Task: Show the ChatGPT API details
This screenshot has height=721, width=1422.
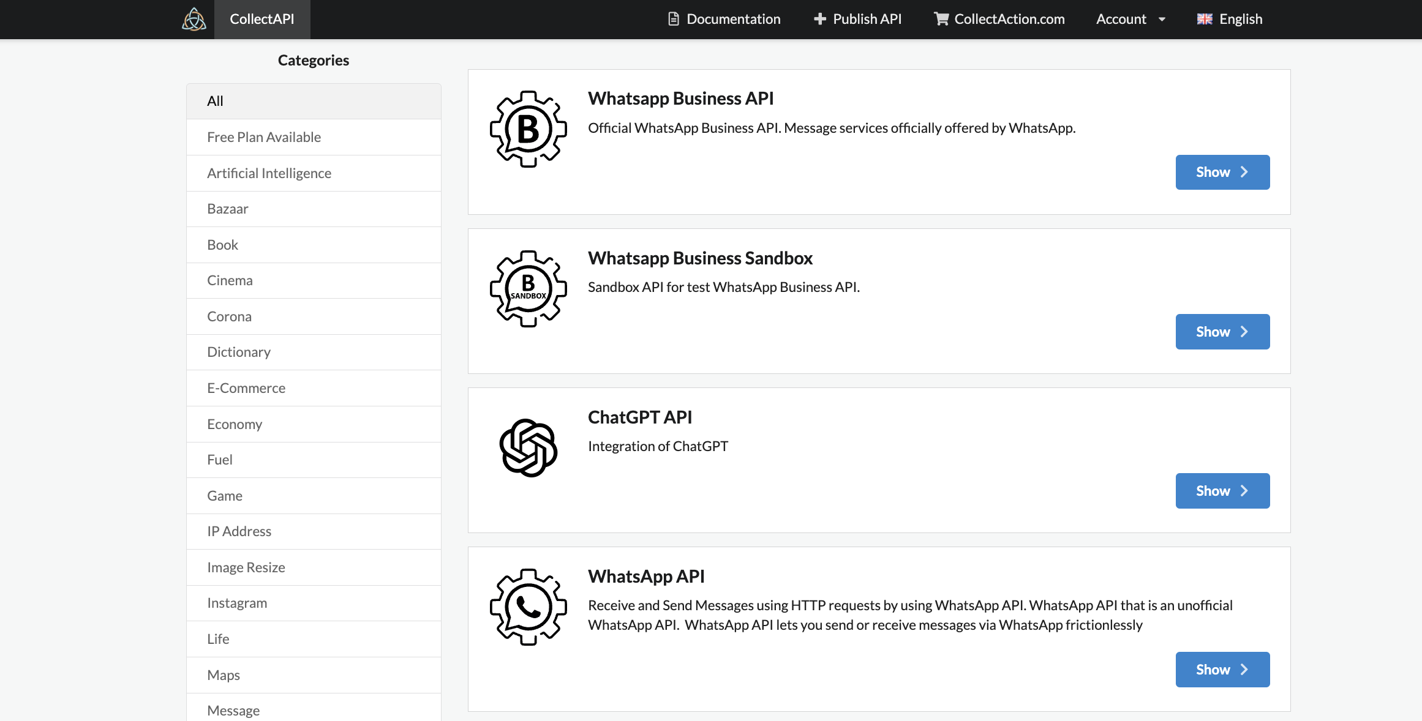Action: click(x=1222, y=491)
